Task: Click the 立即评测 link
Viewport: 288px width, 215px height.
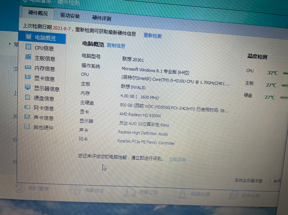Action: pyautogui.click(x=177, y=159)
